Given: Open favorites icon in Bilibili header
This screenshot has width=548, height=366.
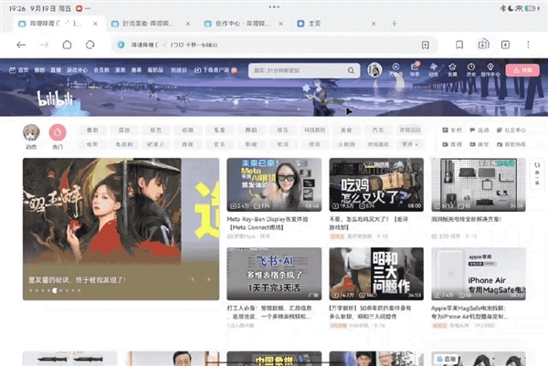Looking at the screenshot, I should pos(452,68).
